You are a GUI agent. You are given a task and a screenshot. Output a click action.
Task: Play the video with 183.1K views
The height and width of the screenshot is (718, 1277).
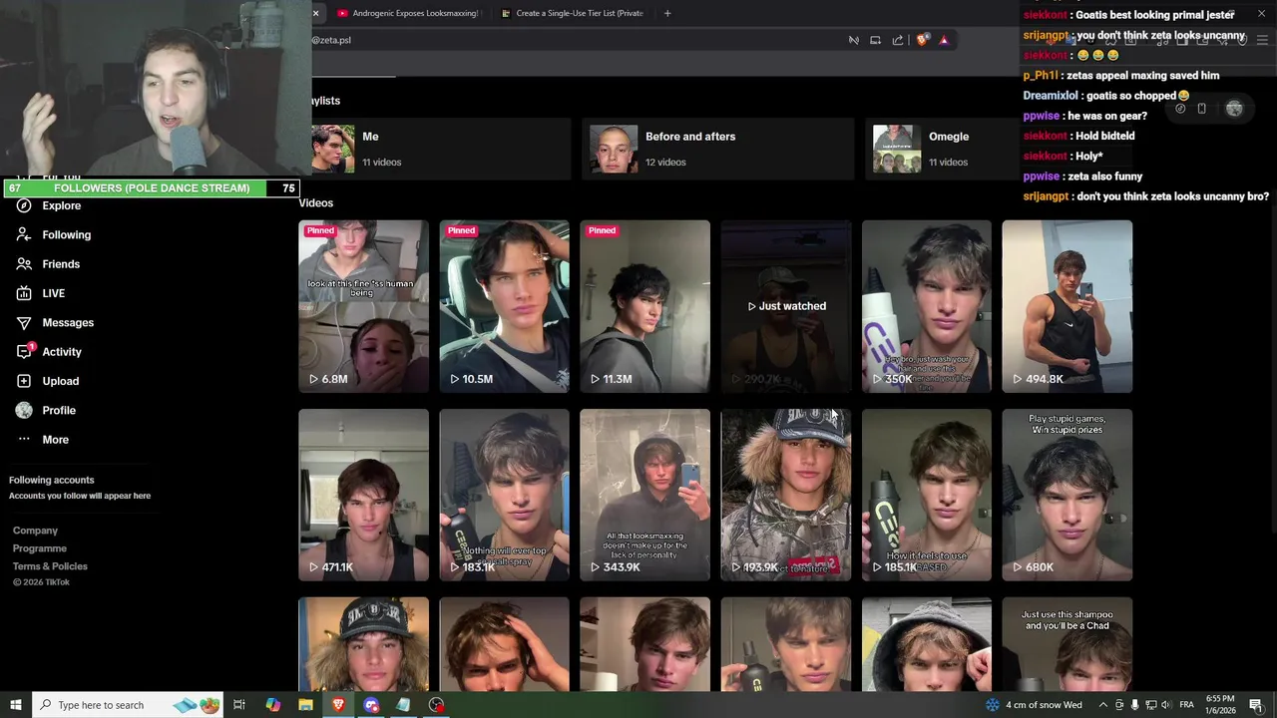point(504,495)
